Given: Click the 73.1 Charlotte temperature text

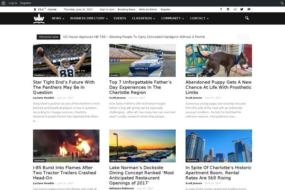Looking at the screenshot, I should (47, 9).
